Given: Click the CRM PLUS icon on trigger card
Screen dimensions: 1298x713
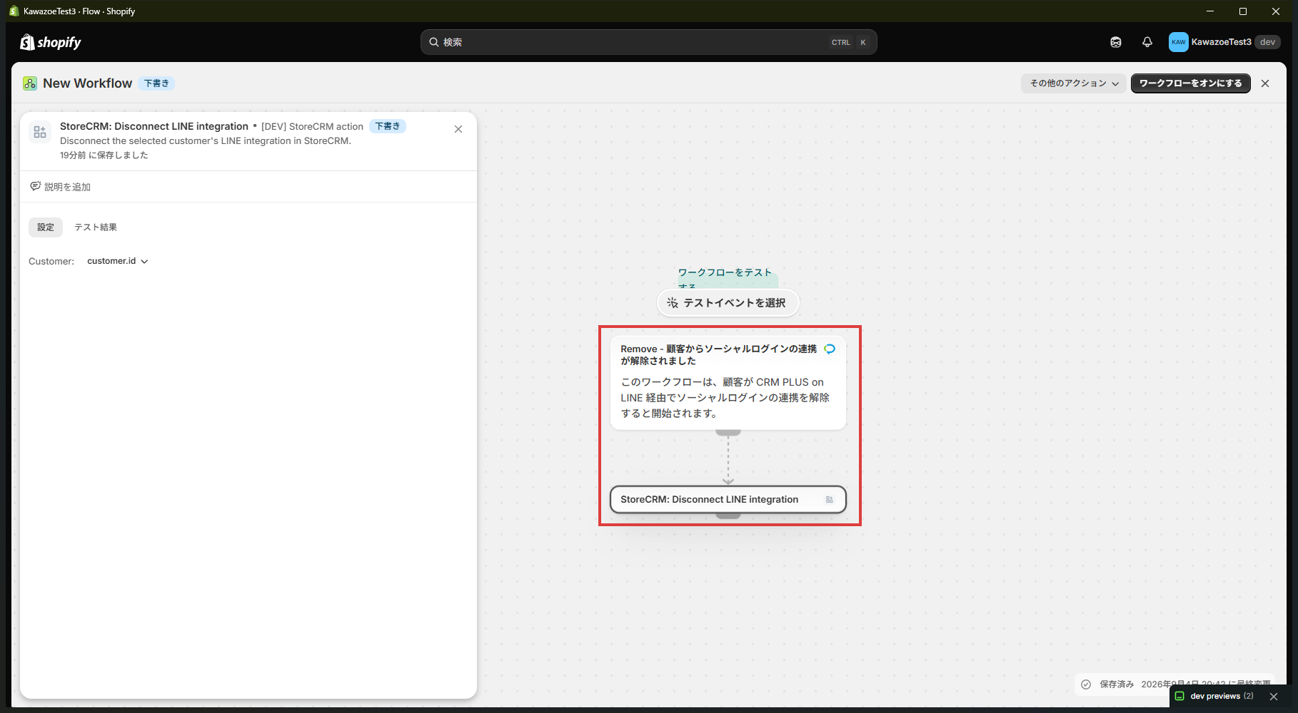Looking at the screenshot, I should tap(830, 349).
